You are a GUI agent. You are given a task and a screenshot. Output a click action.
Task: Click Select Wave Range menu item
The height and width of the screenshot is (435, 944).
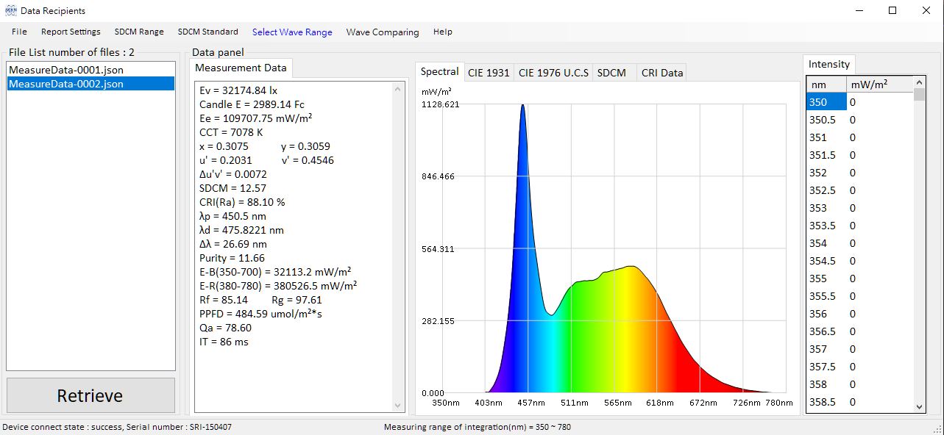[292, 32]
